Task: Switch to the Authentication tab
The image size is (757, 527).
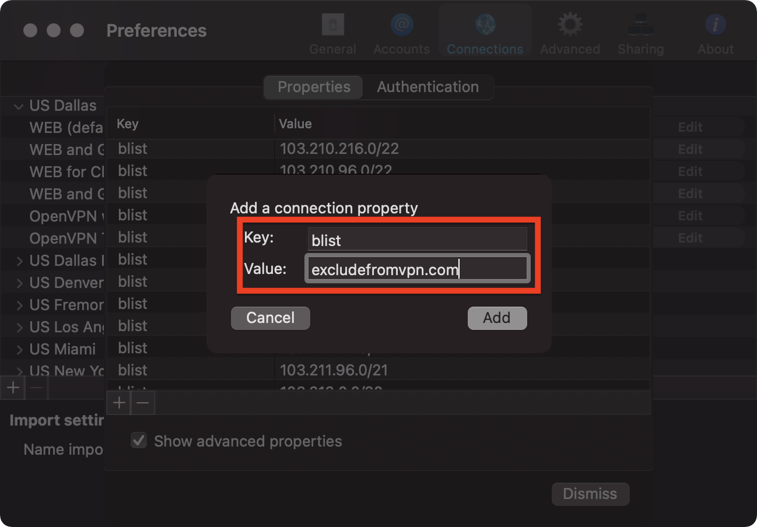Action: click(427, 87)
